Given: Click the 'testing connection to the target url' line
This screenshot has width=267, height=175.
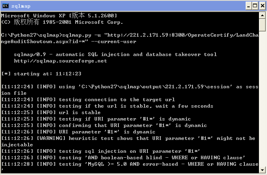Looking at the screenshot, I should point(88,100).
